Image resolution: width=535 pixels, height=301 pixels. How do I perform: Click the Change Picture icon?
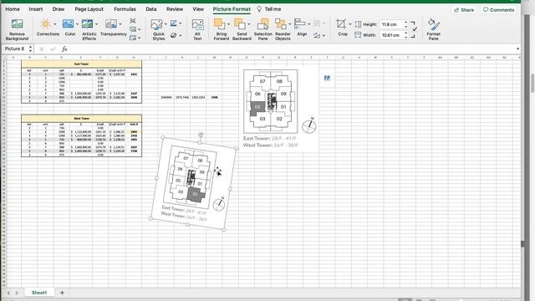(133, 29)
